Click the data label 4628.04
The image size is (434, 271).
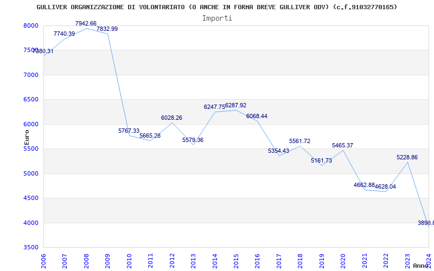385,186
